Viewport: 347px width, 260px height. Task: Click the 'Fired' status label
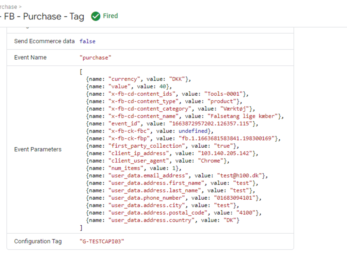coord(110,16)
